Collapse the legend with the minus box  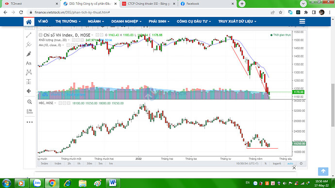[40, 35]
